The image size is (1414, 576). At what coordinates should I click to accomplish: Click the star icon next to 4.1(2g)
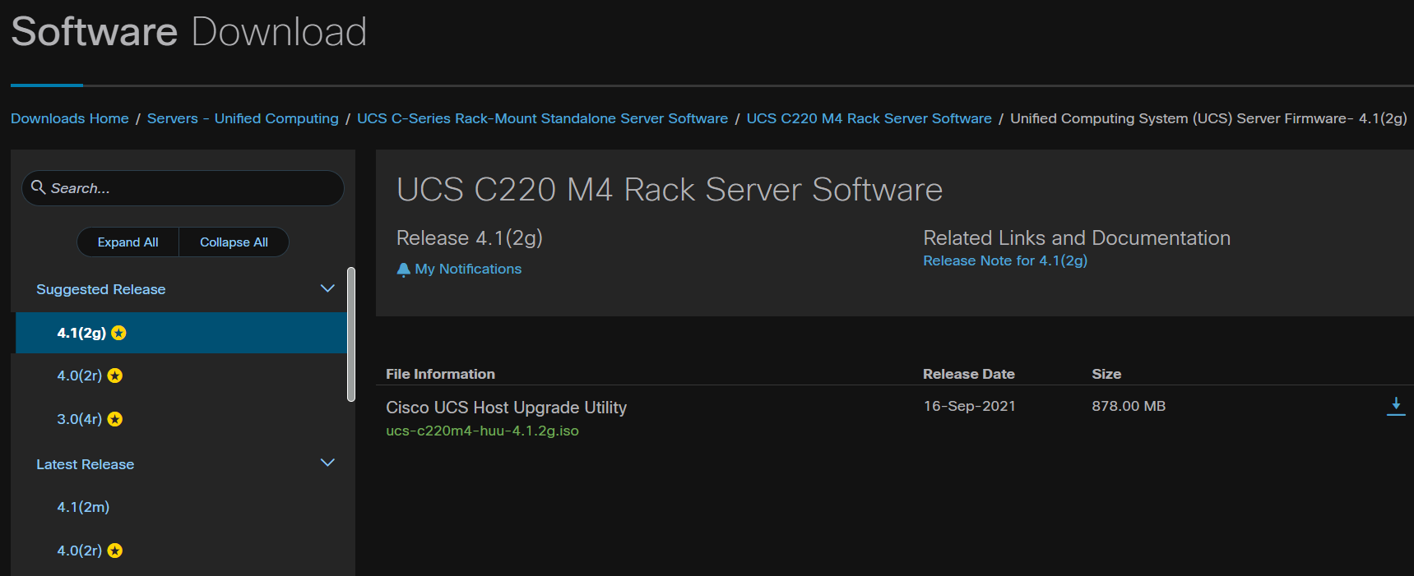coord(118,333)
